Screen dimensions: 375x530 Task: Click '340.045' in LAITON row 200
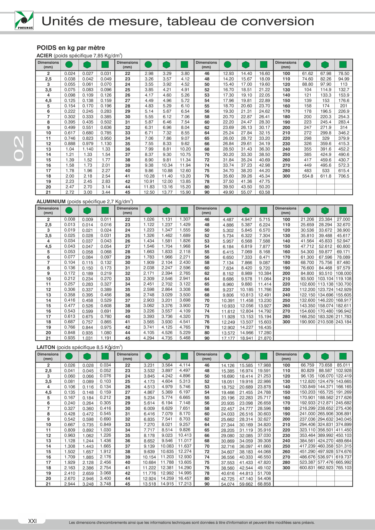point(344,419)
